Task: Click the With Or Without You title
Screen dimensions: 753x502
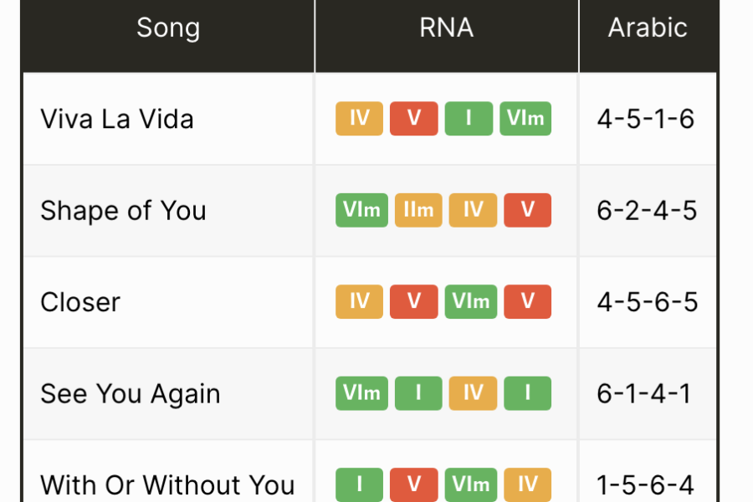Action: 167,484
